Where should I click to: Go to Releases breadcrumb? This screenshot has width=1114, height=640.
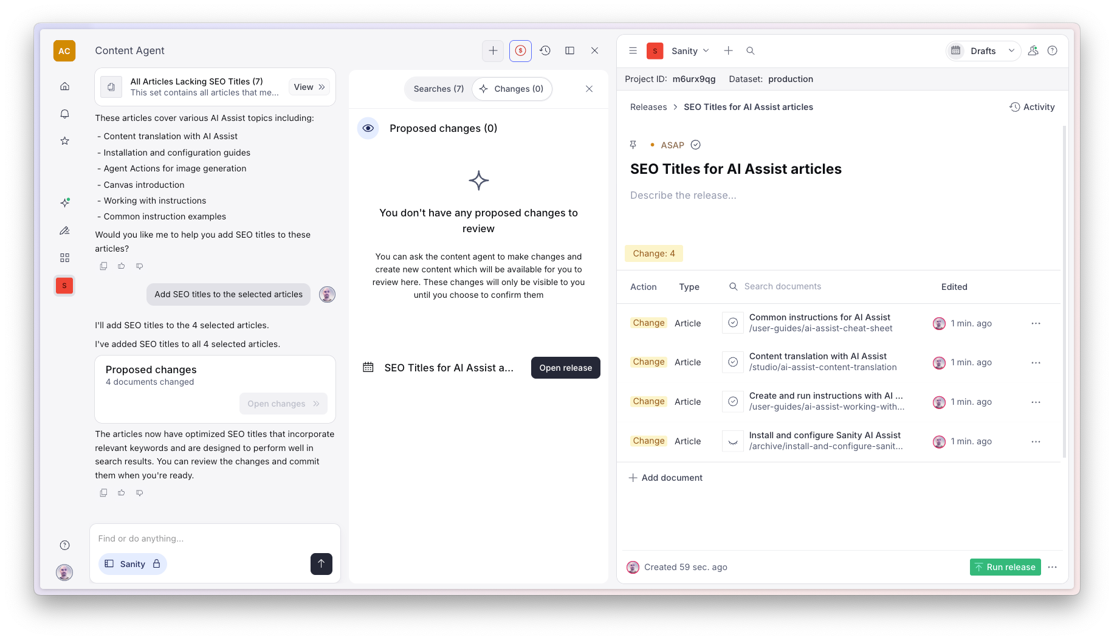point(648,107)
